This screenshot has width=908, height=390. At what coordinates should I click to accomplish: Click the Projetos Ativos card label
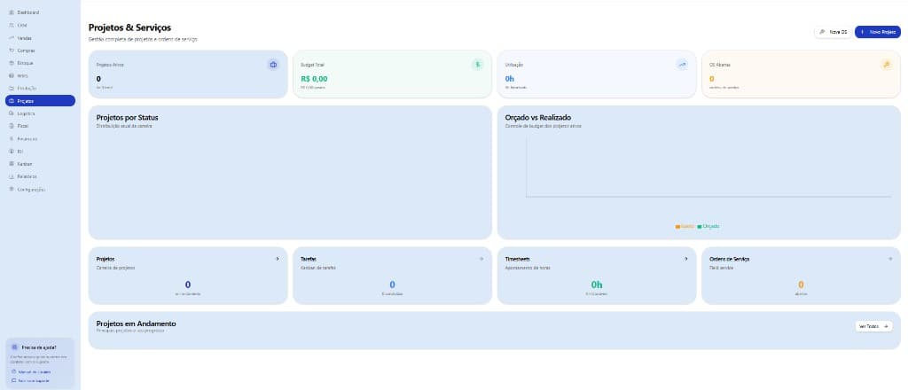click(x=110, y=65)
